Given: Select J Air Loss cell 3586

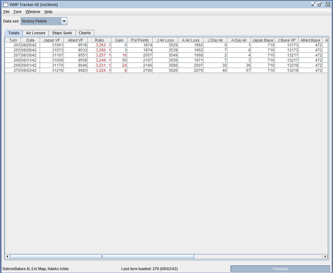Looking at the screenshot, I should (x=165, y=65).
